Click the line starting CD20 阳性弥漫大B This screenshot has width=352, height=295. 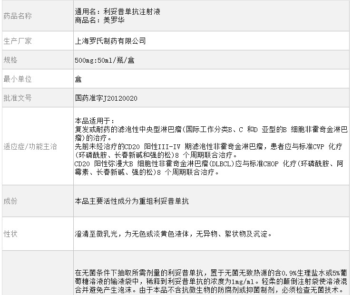tap(209, 163)
